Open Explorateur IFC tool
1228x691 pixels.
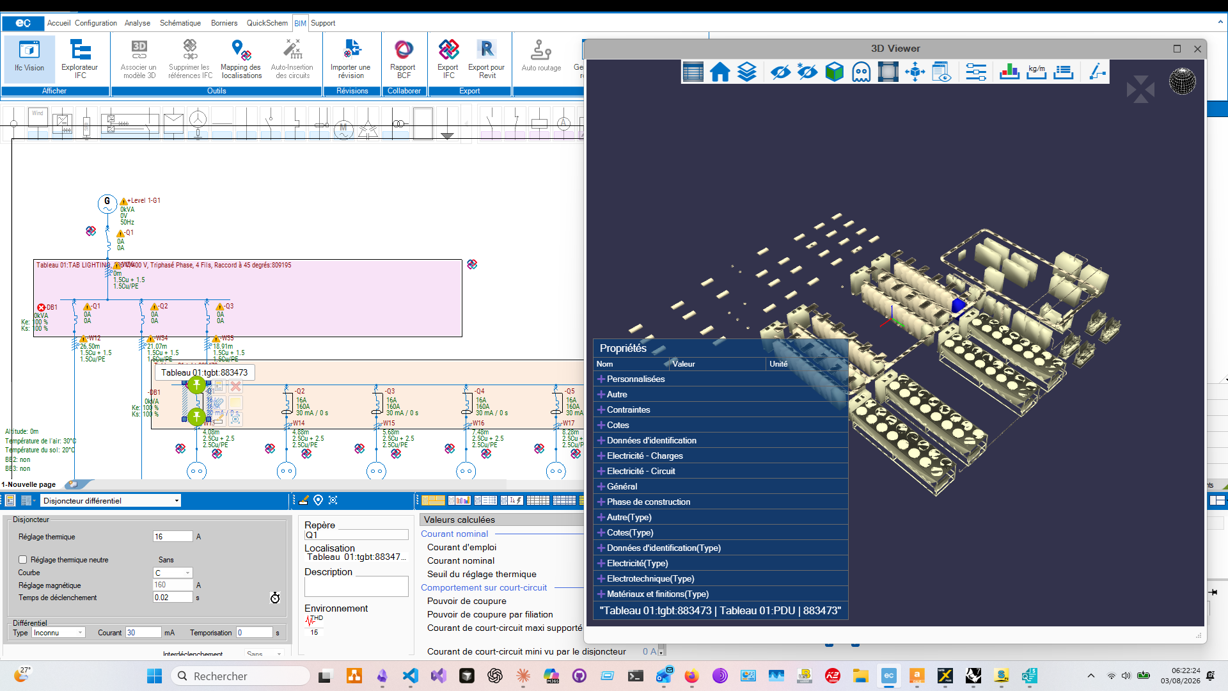pos(80,60)
